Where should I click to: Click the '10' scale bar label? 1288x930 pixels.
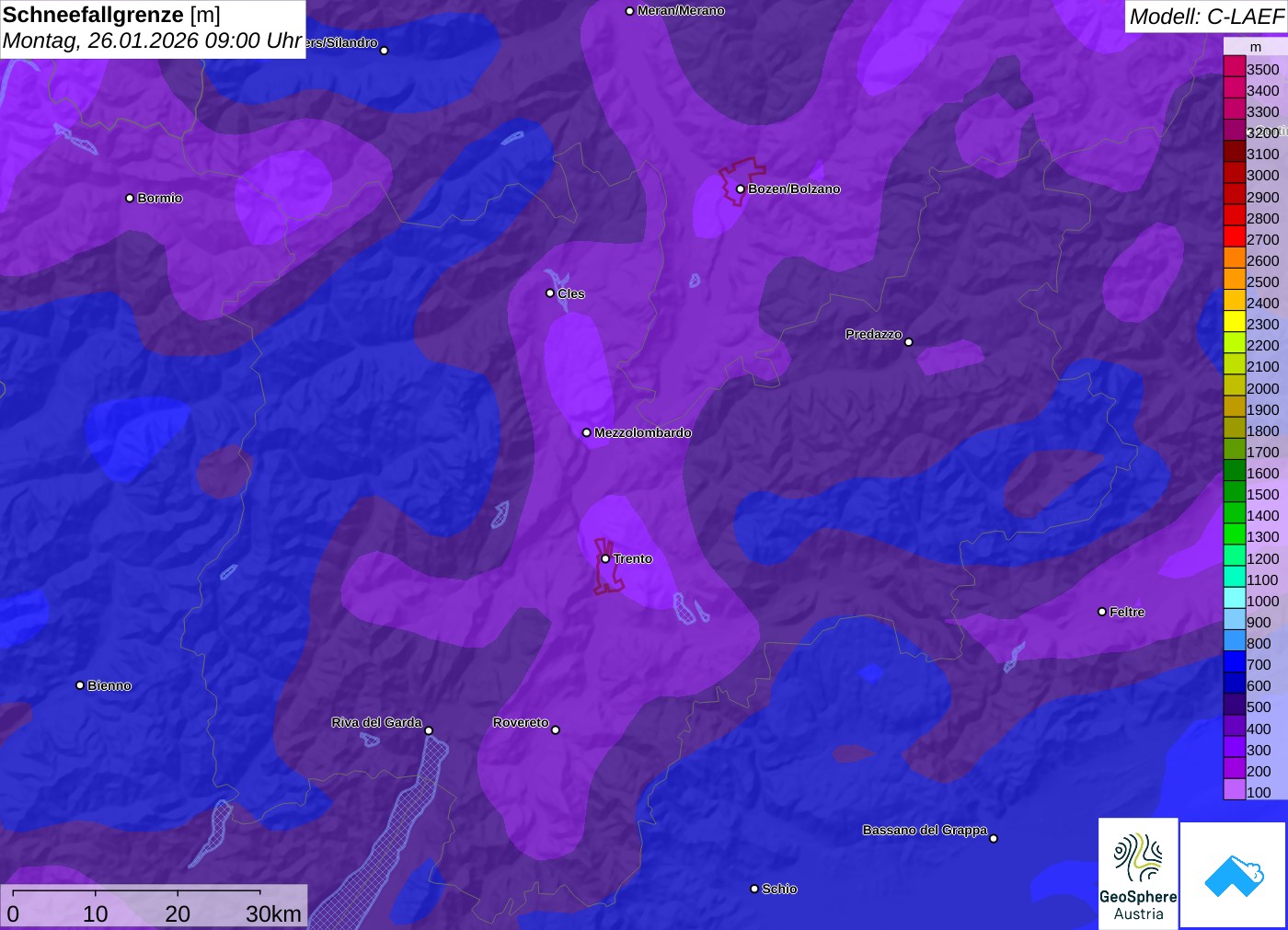click(x=96, y=913)
